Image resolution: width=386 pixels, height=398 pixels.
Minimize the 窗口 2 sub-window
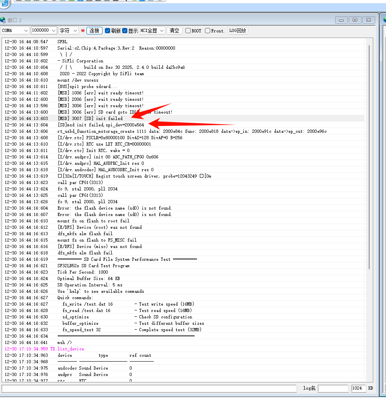pyautogui.click(x=341, y=20)
